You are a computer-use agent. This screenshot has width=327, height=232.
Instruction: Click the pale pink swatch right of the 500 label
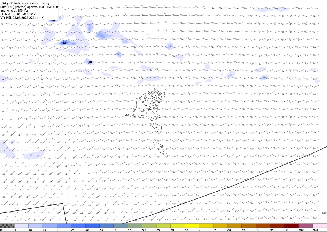(320, 226)
